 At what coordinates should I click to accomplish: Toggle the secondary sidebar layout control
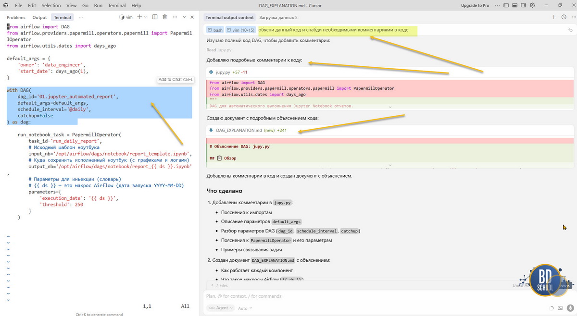(523, 5)
